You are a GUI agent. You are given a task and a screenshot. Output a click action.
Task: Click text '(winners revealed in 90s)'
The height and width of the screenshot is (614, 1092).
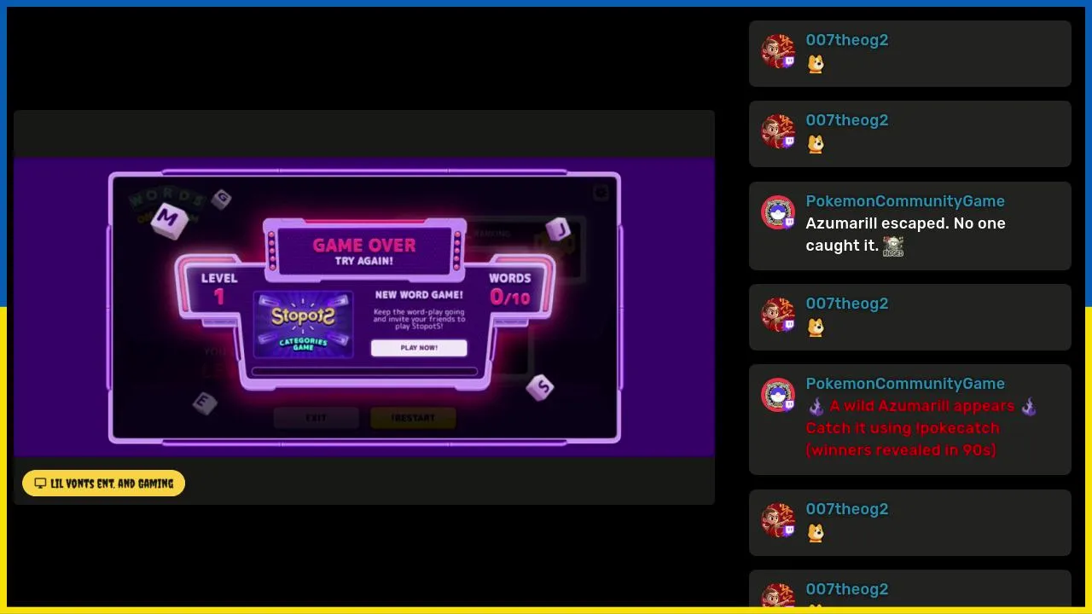901,450
